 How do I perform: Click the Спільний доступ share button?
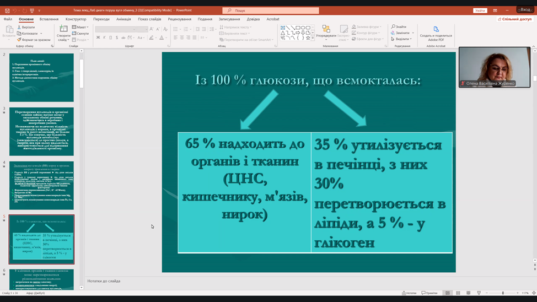(x=514, y=19)
